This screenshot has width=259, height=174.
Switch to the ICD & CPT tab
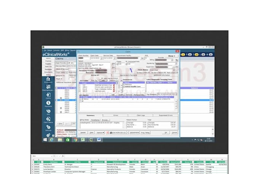95,75
